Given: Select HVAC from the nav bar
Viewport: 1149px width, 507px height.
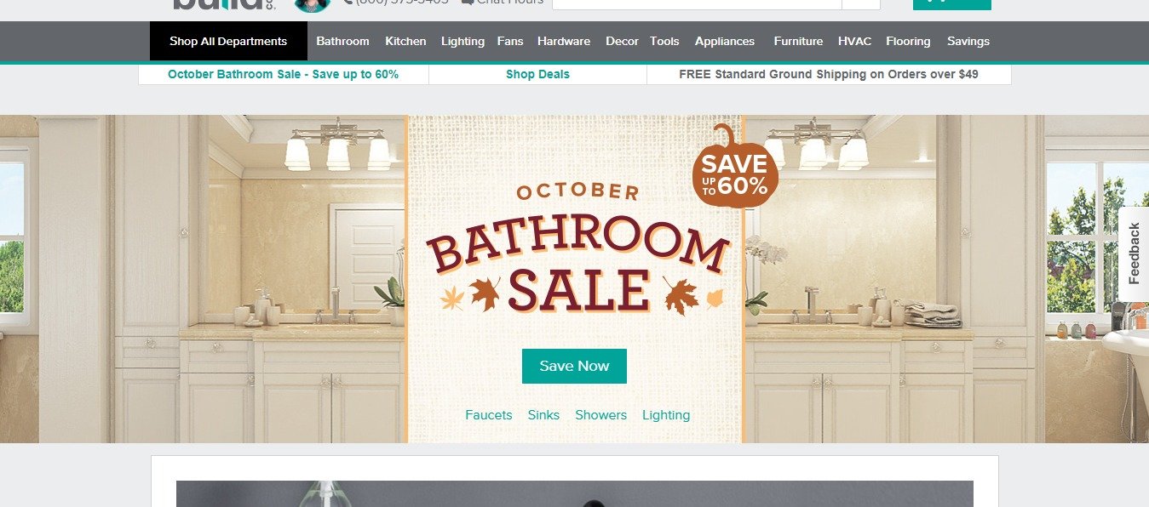Looking at the screenshot, I should coord(854,41).
